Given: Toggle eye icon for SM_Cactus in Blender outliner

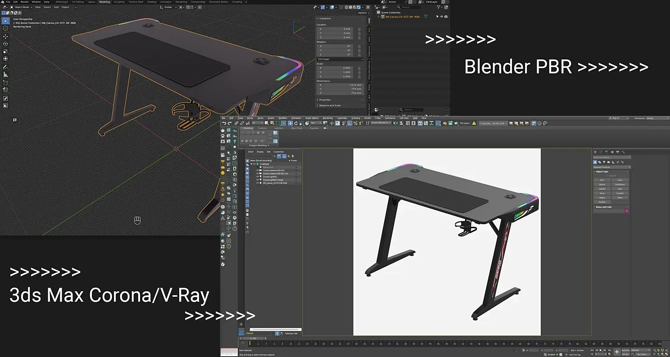Looking at the screenshot, I should tap(441, 17).
